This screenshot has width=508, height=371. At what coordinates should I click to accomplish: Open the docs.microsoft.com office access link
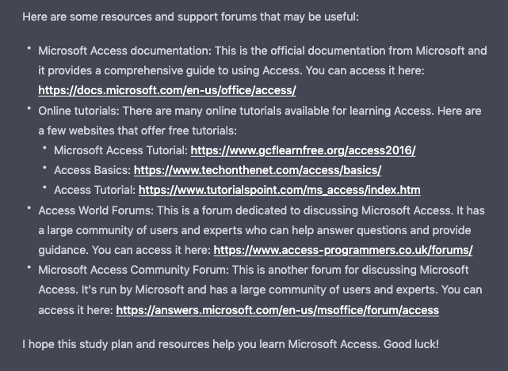[167, 90]
